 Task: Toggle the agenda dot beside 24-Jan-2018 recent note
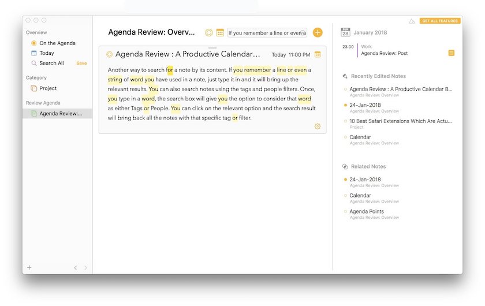pos(345,106)
